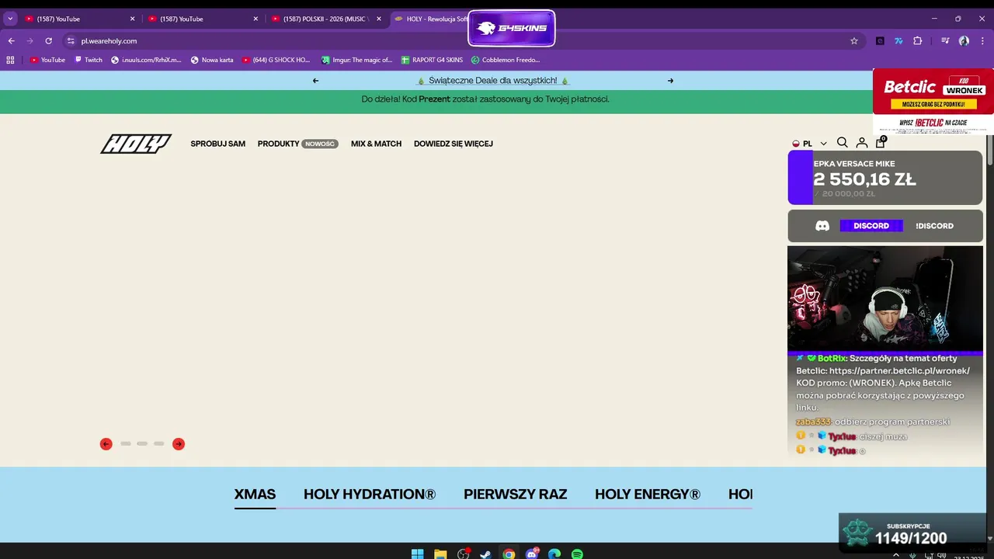Open the media control icon in Chrome toolbar
Viewport: 994px width, 559px height.
[x=945, y=40]
